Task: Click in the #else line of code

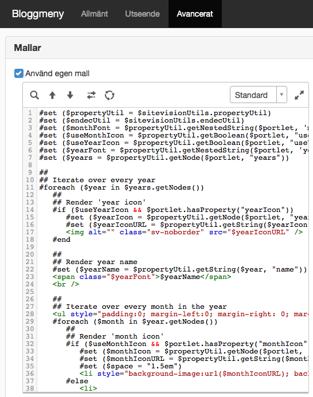Action: pos(77,381)
